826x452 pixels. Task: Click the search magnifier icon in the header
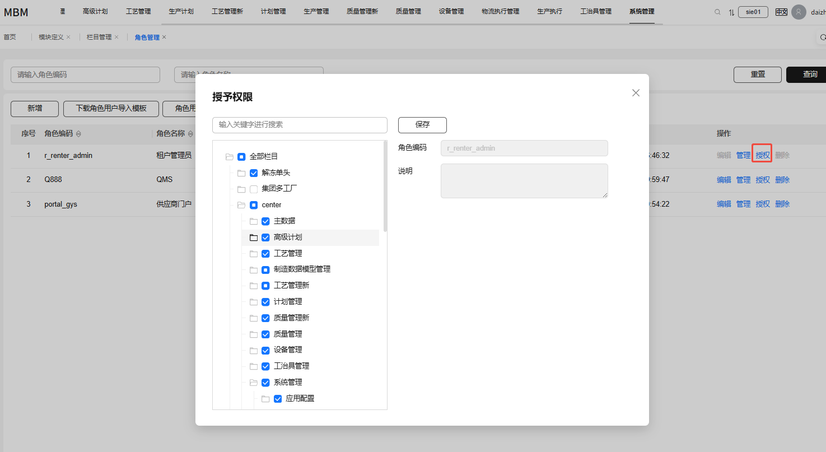click(x=717, y=12)
